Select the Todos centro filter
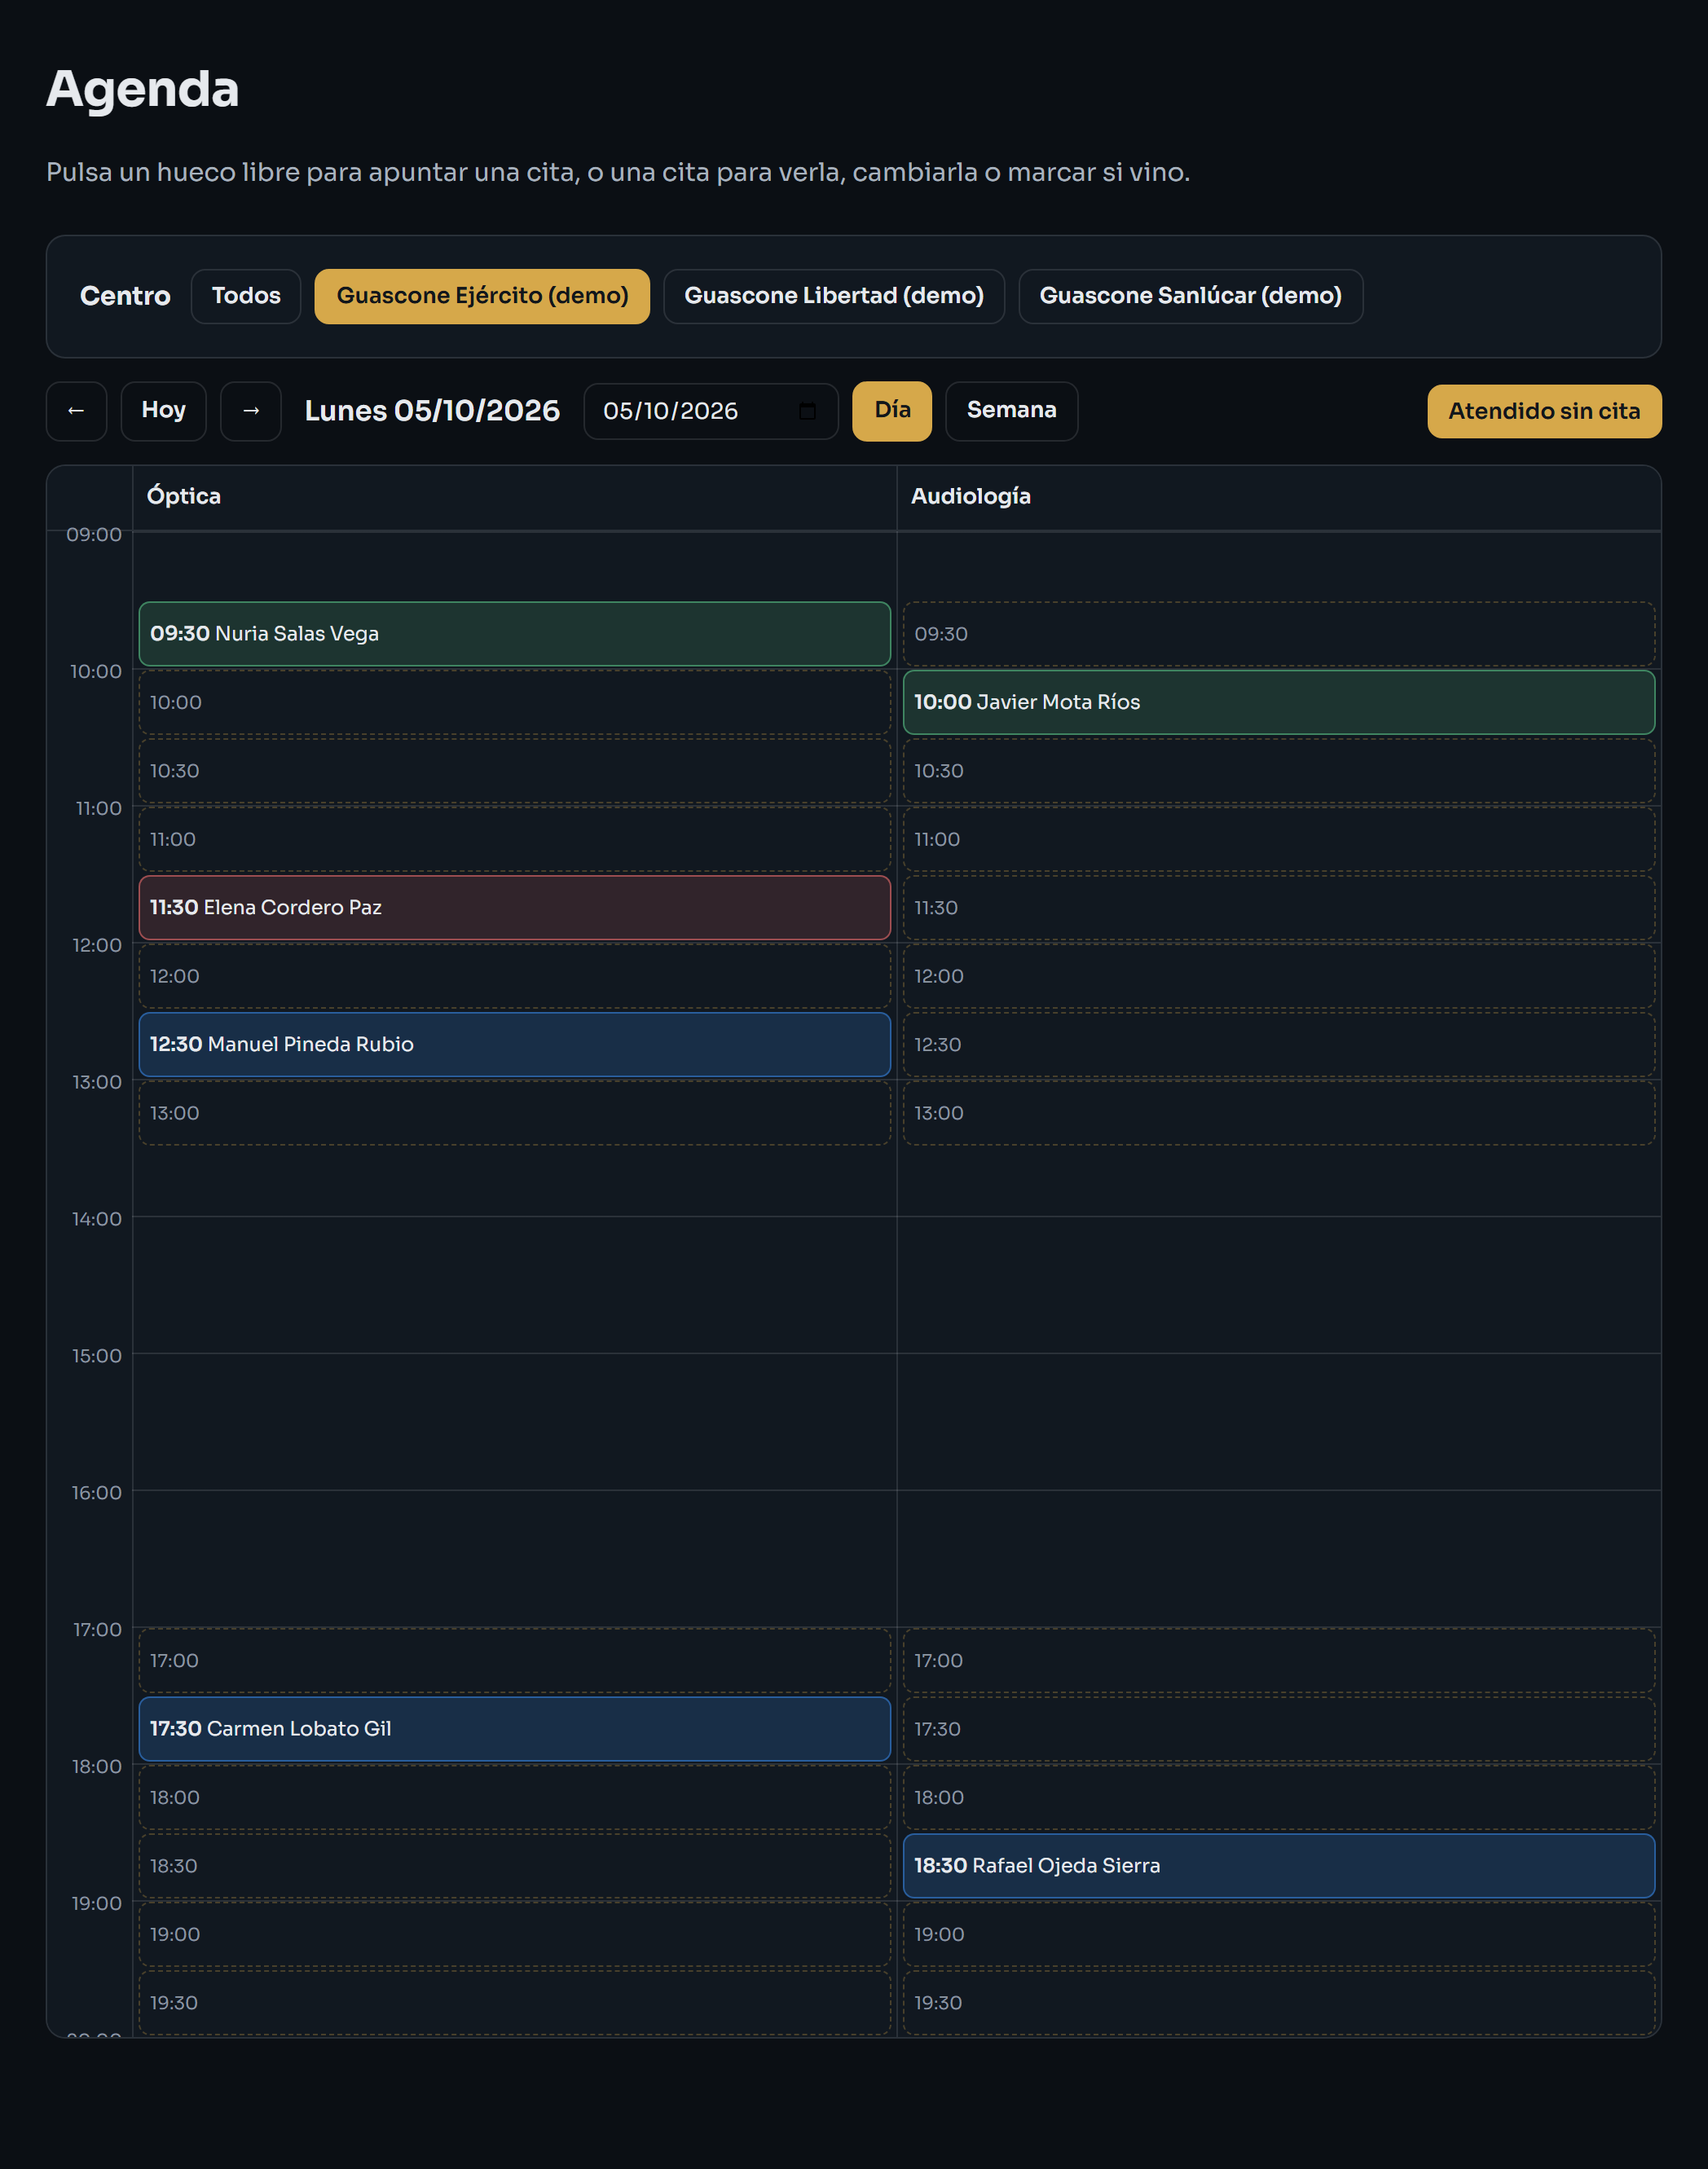Screen dimensions: 1708x2169 (x=246, y=296)
